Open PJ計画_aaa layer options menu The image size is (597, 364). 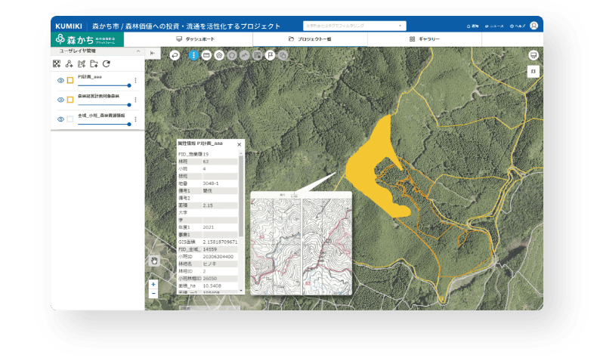[135, 80]
